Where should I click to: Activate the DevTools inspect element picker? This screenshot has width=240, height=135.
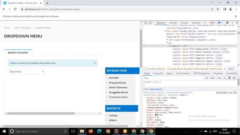coord(145,22)
